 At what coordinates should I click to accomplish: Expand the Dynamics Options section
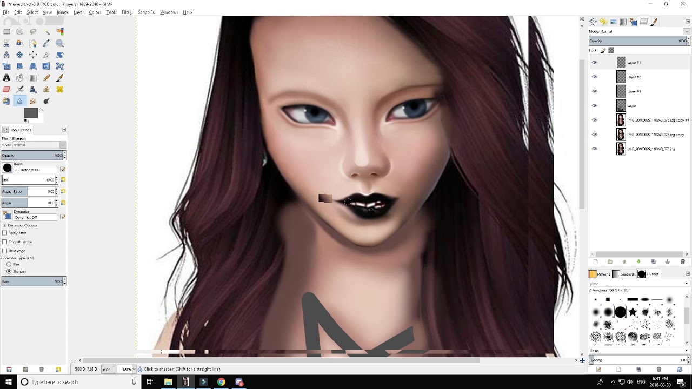(4, 225)
